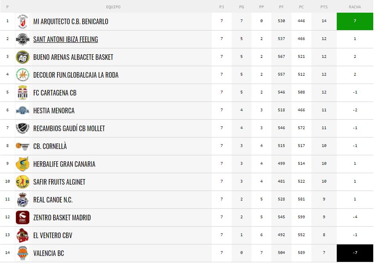Viewport: 378px width, 269px height.
Task: Click the RACHA column header
Action: point(355,7)
